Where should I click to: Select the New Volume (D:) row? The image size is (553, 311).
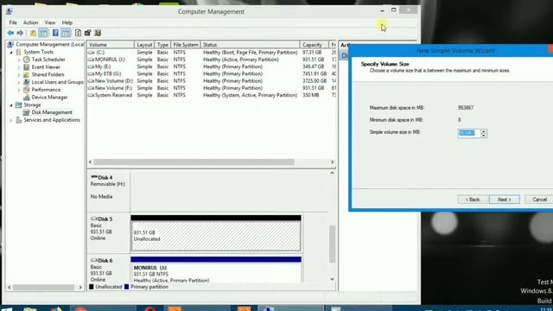coord(212,80)
